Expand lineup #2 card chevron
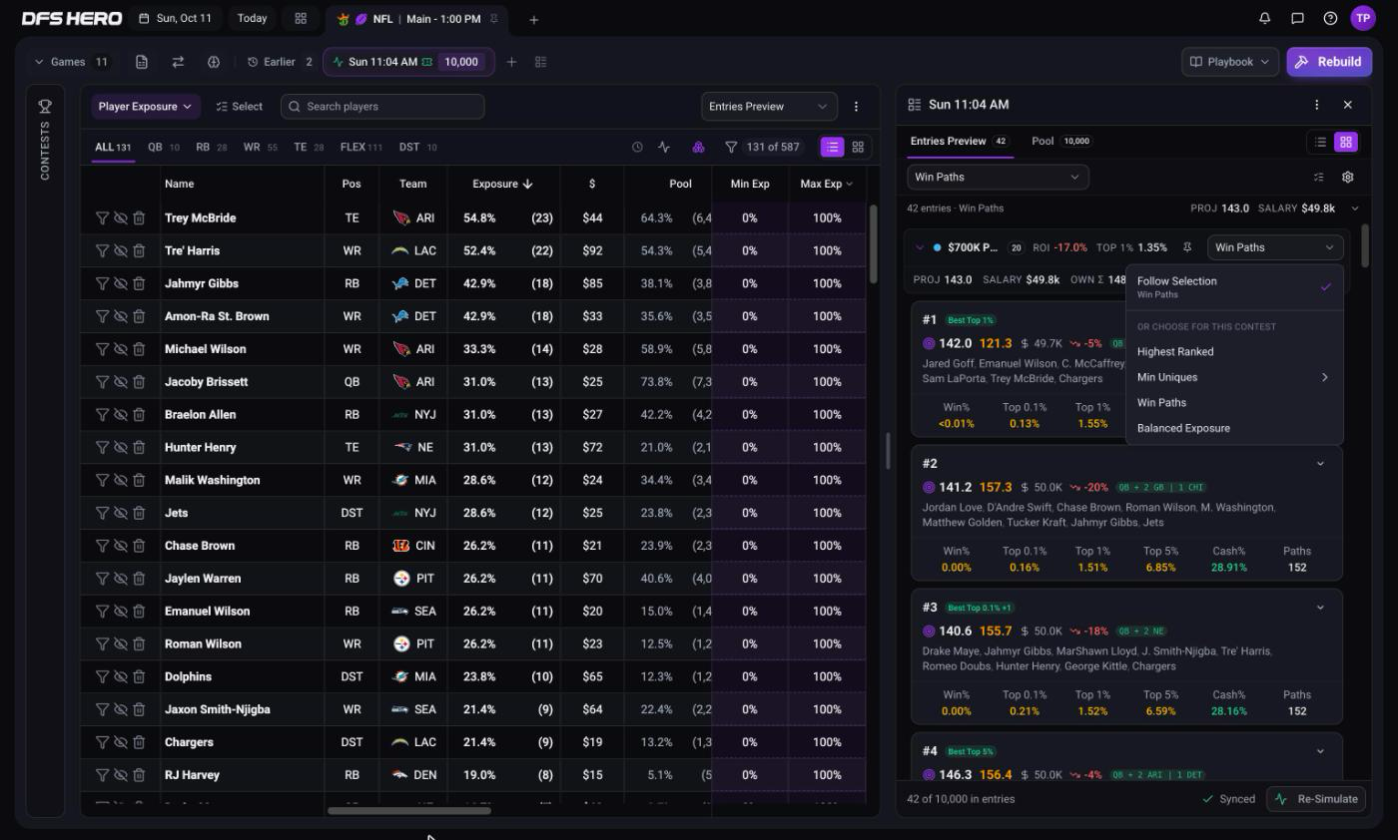Screen dimensions: 1398x840 [x=1320, y=464]
